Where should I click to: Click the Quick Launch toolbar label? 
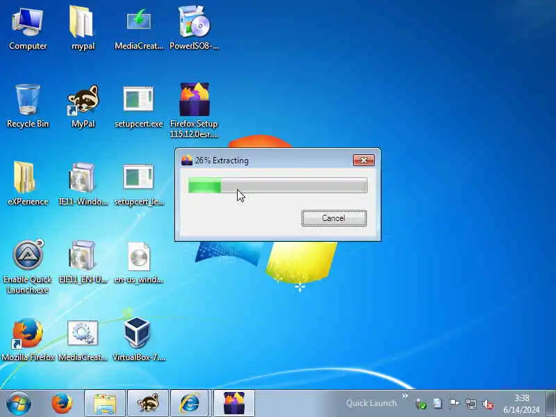point(371,403)
